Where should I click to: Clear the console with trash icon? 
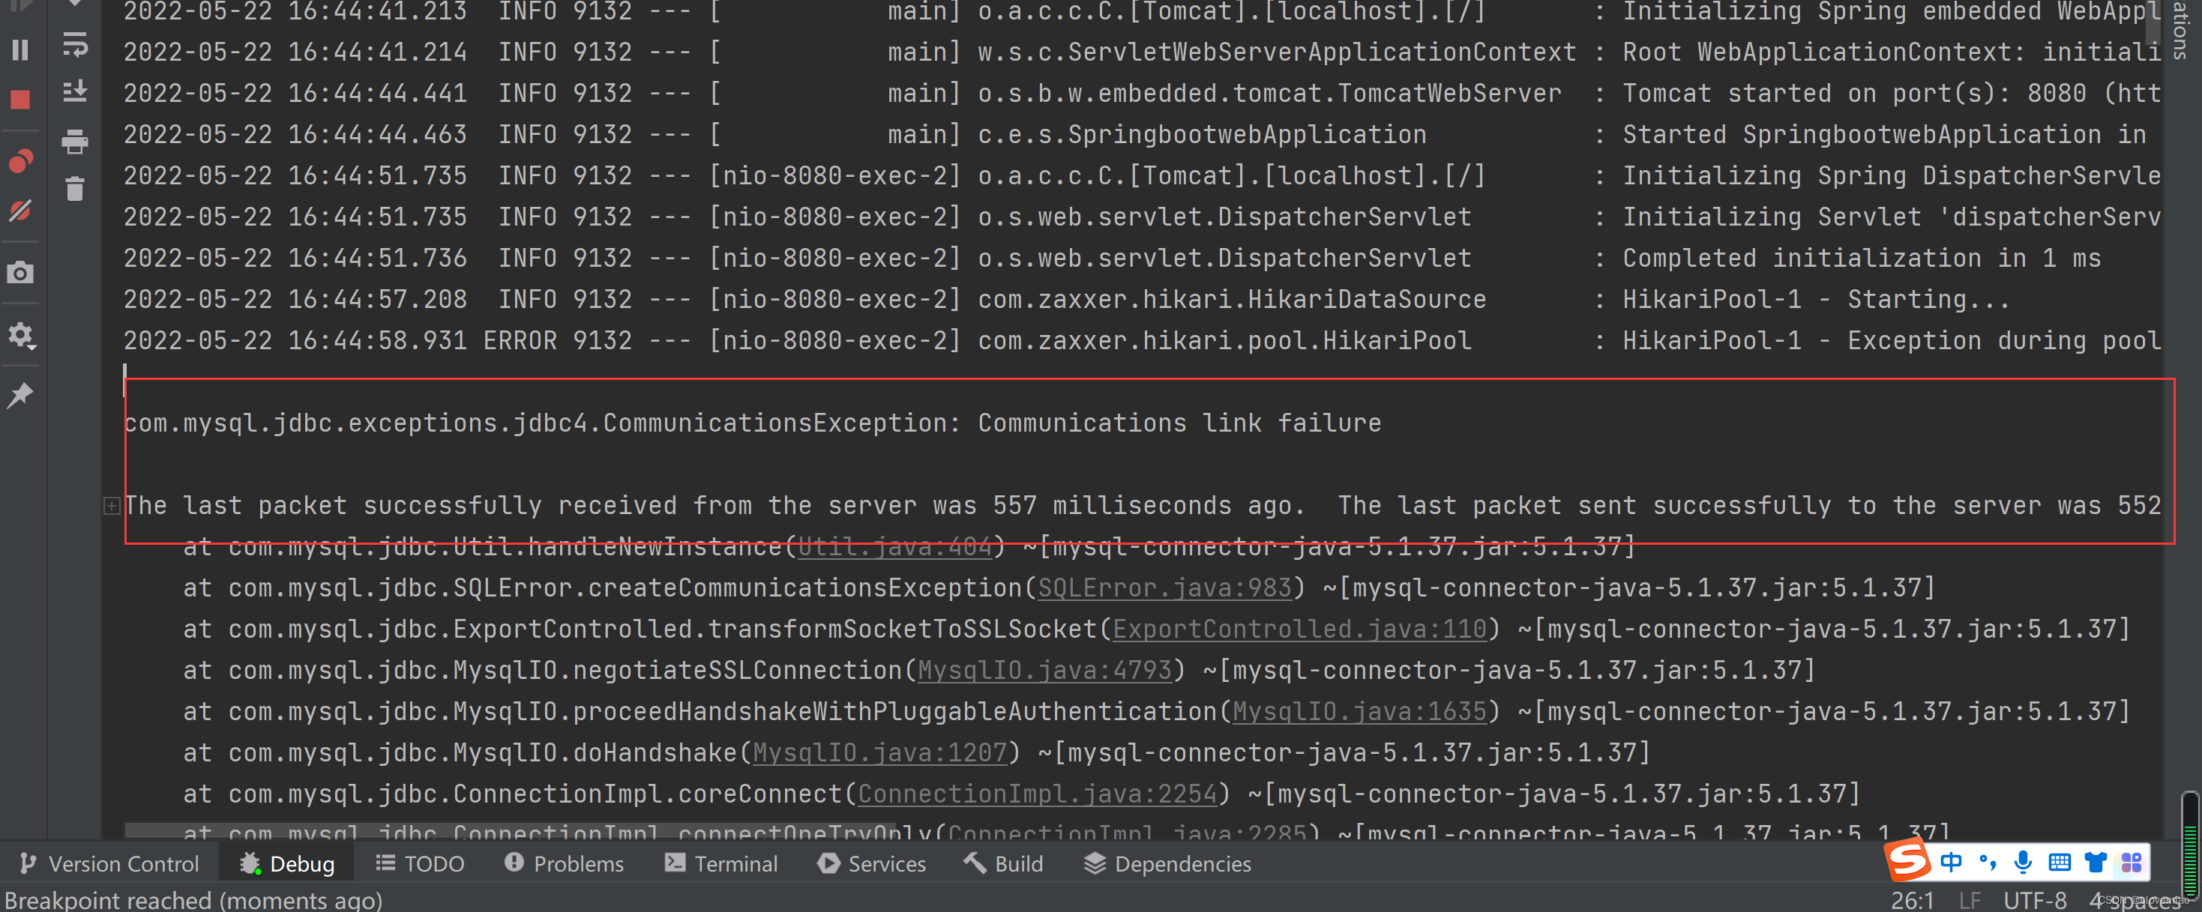pyautogui.click(x=75, y=189)
